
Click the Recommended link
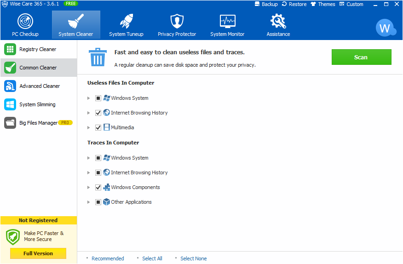pos(108,258)
